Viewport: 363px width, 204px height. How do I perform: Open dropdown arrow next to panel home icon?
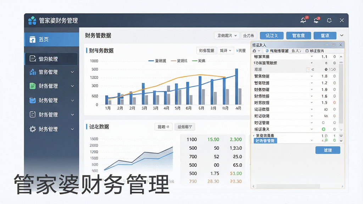259,51
